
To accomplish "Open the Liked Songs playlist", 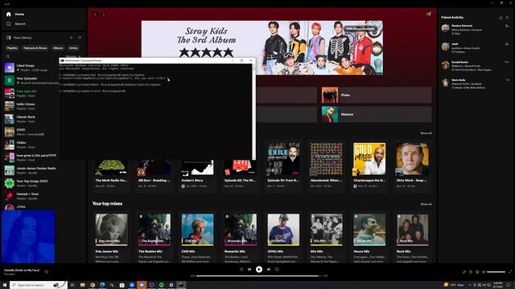I will pos(31,67).
